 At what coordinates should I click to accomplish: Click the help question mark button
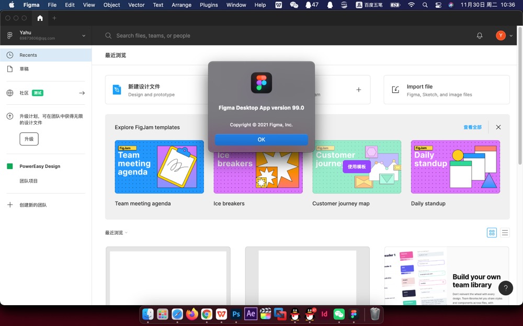[x=505, y=288]
